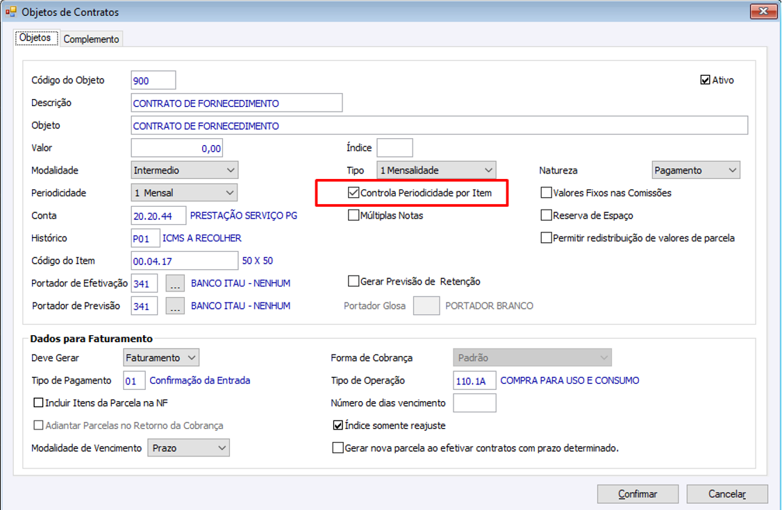The height and width of the screenshot is (510, 782).
Task: Check Permitir redistribuição de valores de parcela
Action: click(547, 237)
